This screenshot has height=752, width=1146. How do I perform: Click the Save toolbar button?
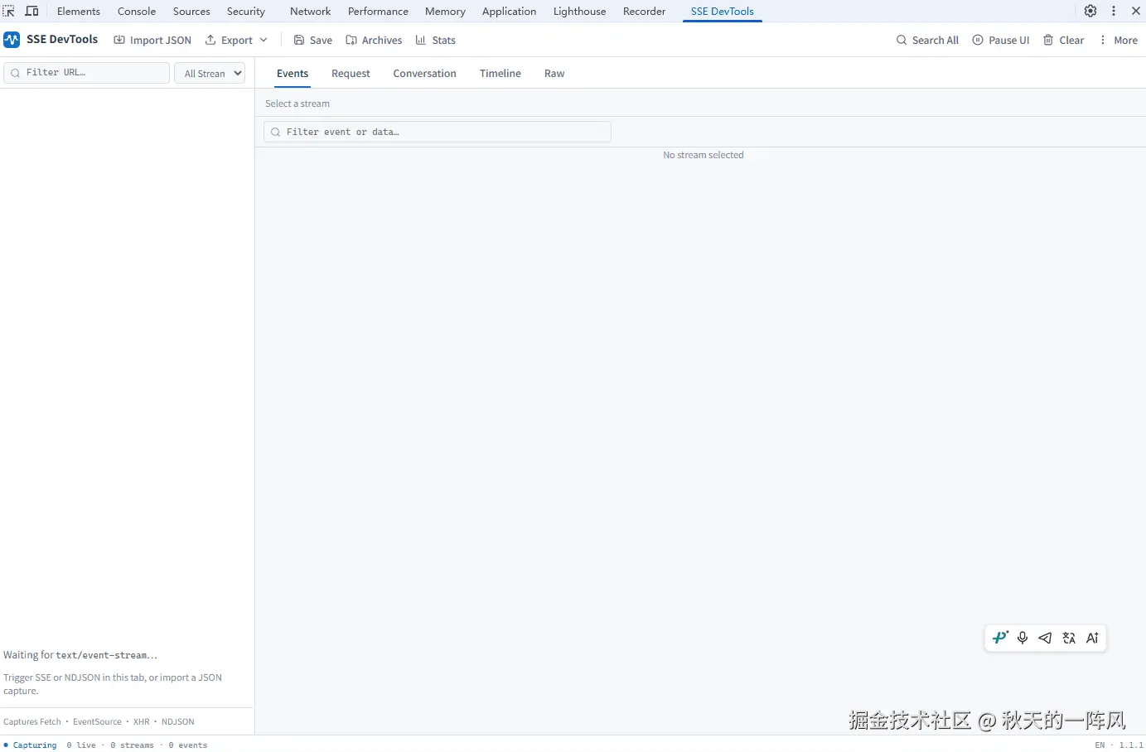[313, 40]
